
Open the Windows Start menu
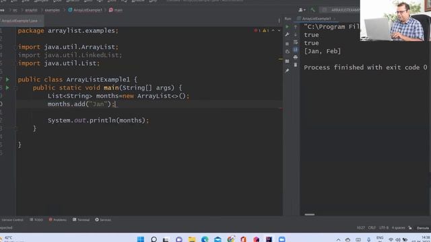pyautogui.click(x=141, y=239)
